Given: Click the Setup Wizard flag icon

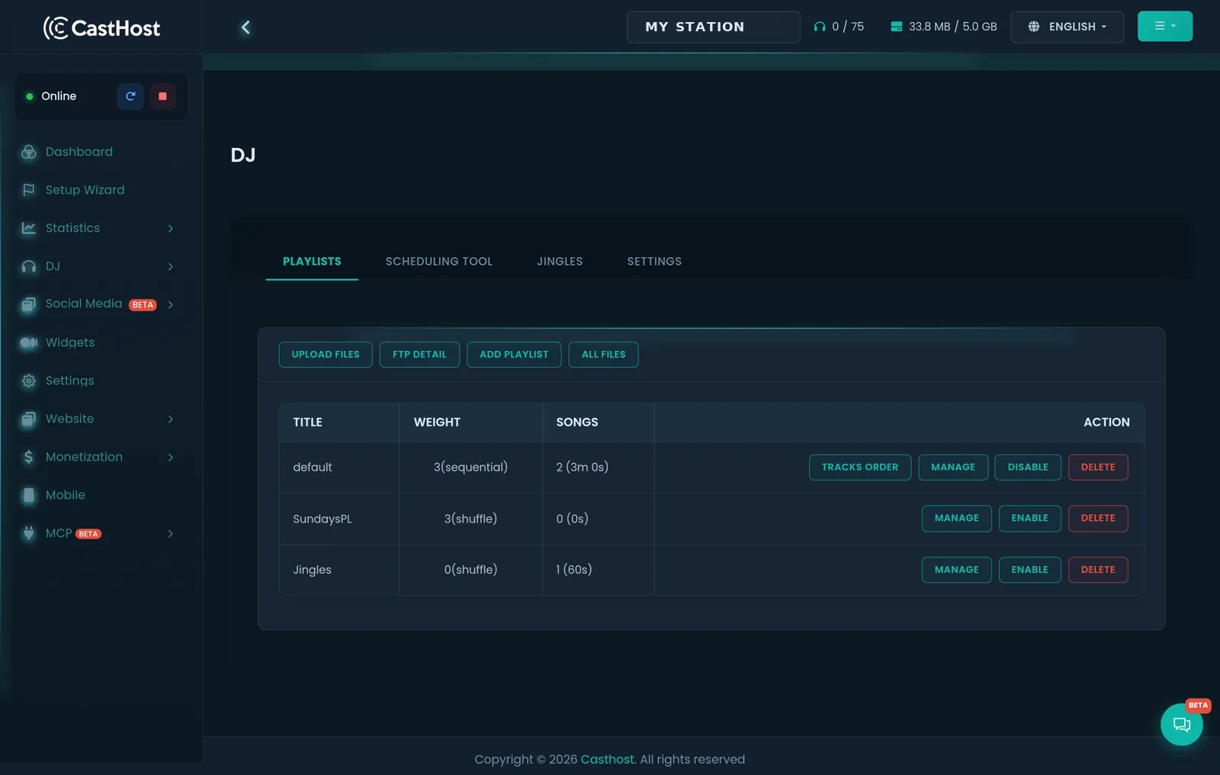Looking at the screenshot, I should 29,190.
